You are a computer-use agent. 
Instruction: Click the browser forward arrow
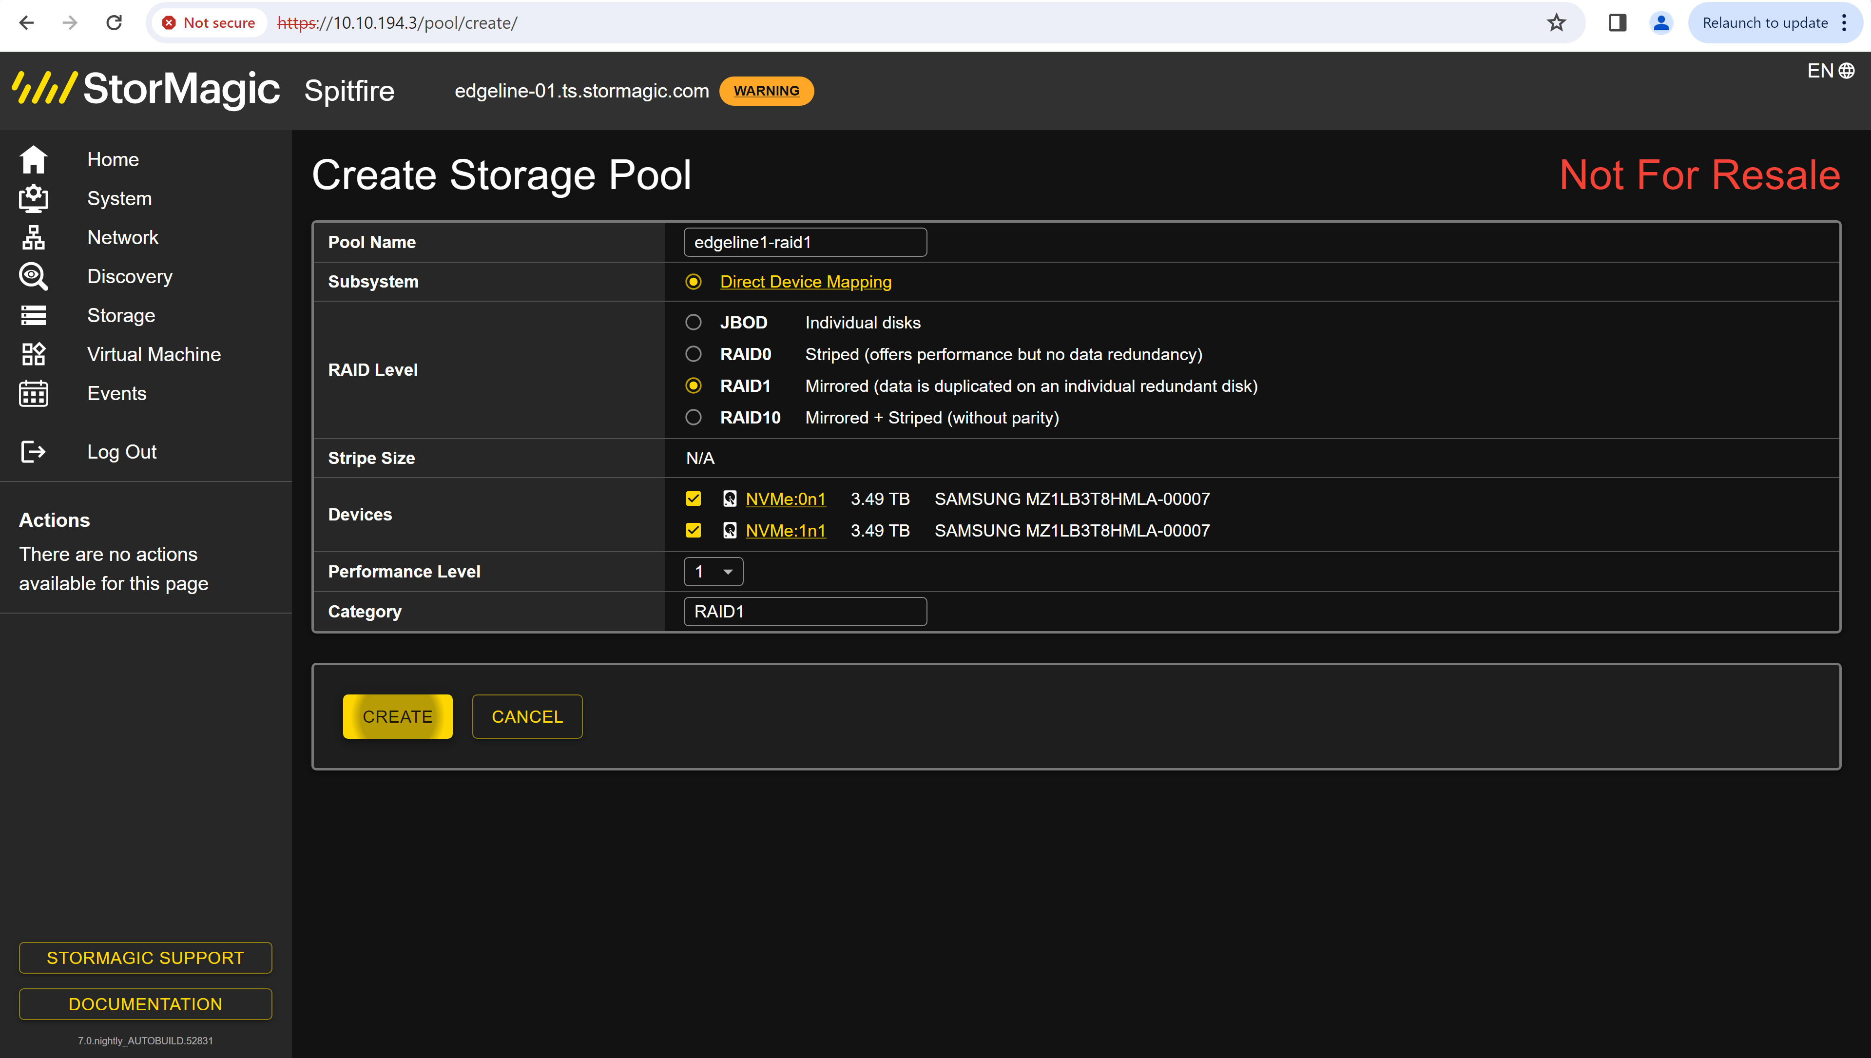tap(70, 22)
